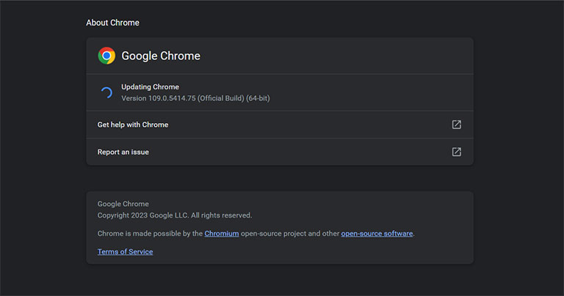Click the Google Chrome logo icon
This screenshot has height=296, width=564.
coord(106,56)
